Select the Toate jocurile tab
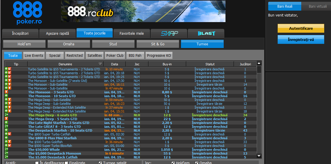 (x=95, y=33)
